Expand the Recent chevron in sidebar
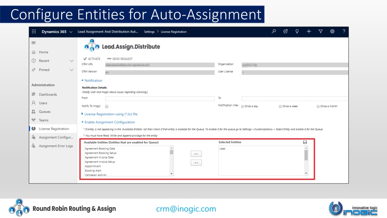This screenshot has width=387, height=218. tap(71, 61)
